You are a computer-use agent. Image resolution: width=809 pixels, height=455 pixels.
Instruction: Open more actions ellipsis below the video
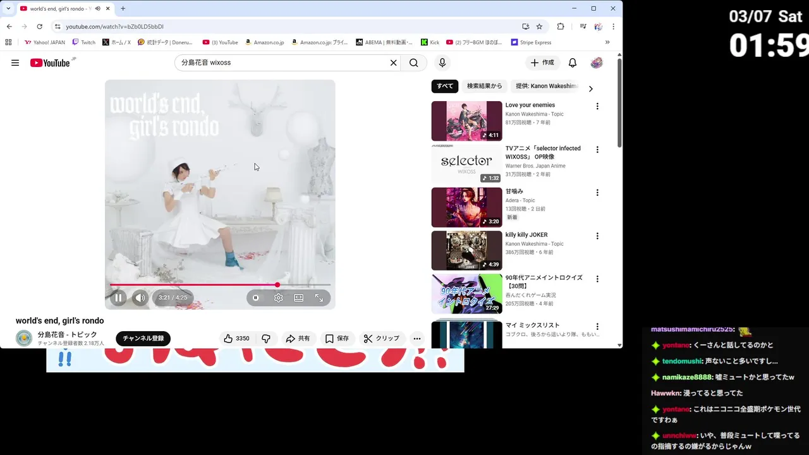click(417, 339)
